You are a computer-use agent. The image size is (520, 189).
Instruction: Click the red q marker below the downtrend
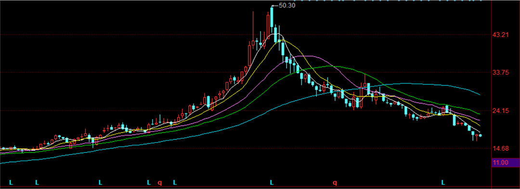click(x=335, y=182)
